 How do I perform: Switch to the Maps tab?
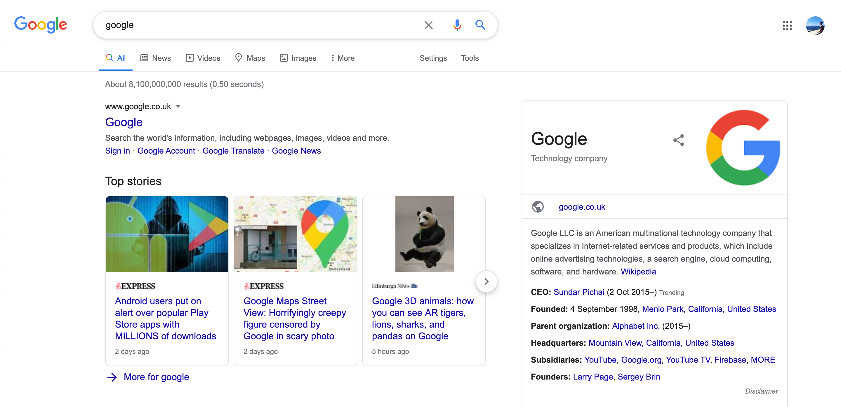point(250,58)
